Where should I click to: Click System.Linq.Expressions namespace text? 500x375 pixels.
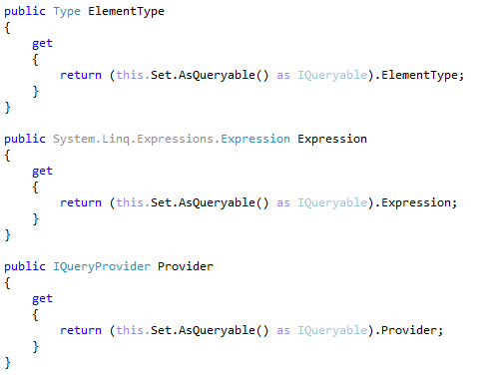[134, 139]
